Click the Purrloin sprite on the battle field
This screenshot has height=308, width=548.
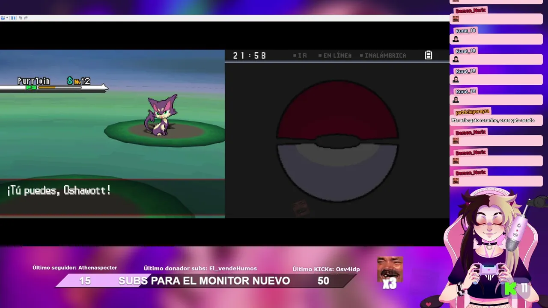pyautogui.click(x=161, y=115)
